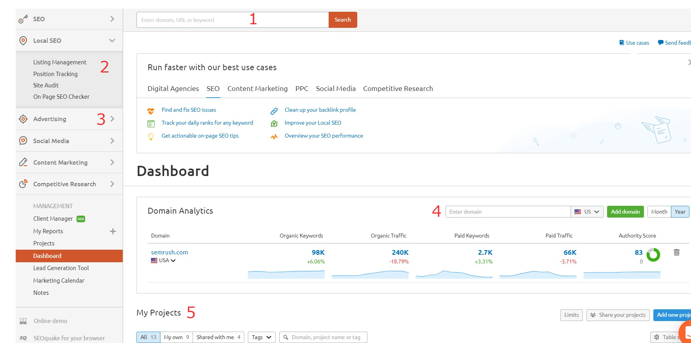Click the SEO performance pulse icon
Screen dimensions: 691x343
pos(274,137)
